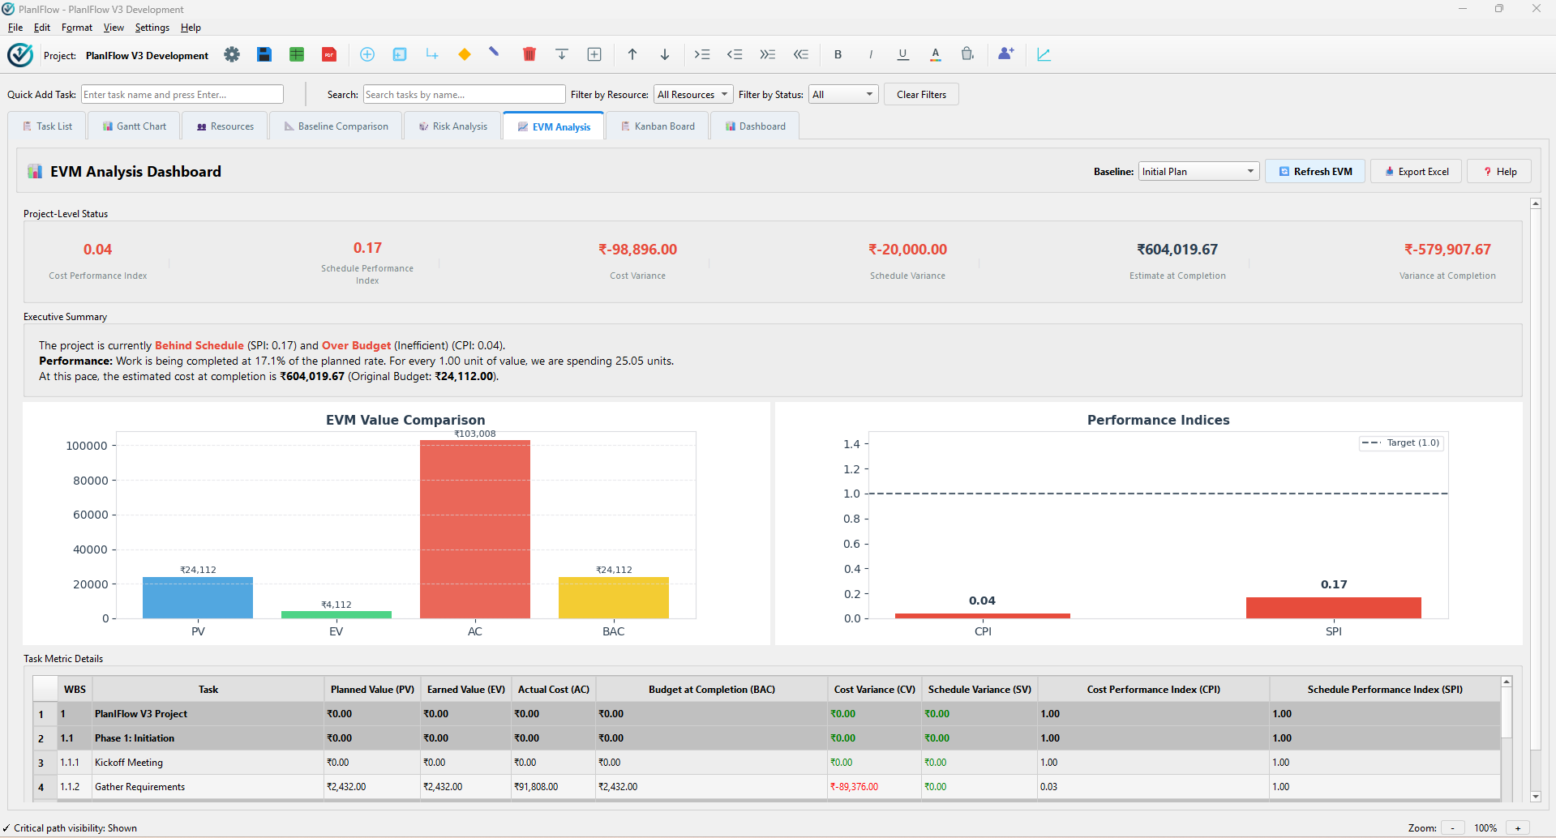Switch to the Gantt Chart tab
1556x838 pixels.
click(135, 126)
